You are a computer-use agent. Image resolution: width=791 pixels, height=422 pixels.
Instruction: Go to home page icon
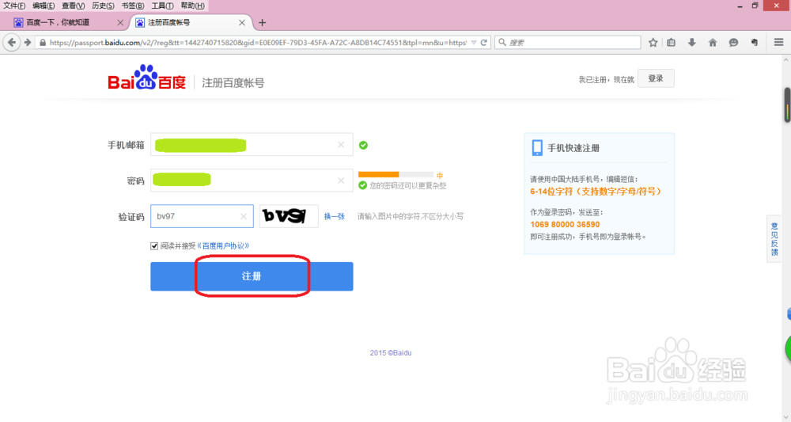[x=713, y=43]
